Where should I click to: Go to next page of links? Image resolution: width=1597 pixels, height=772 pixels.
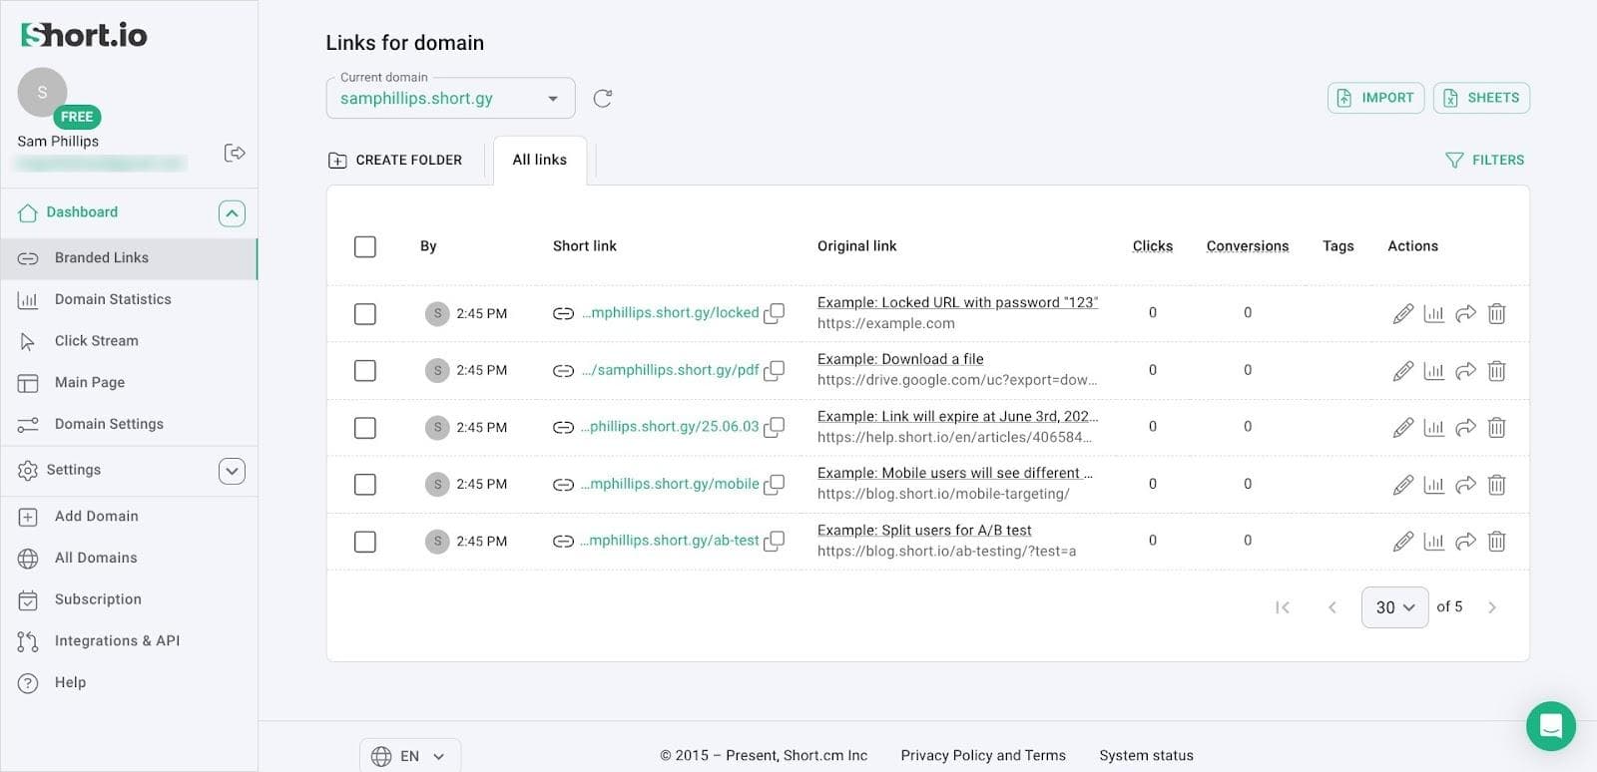[1492, 607]
